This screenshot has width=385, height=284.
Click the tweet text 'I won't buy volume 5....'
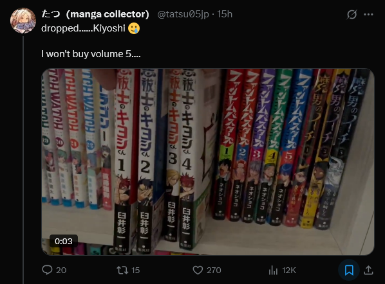coord(91,54)
